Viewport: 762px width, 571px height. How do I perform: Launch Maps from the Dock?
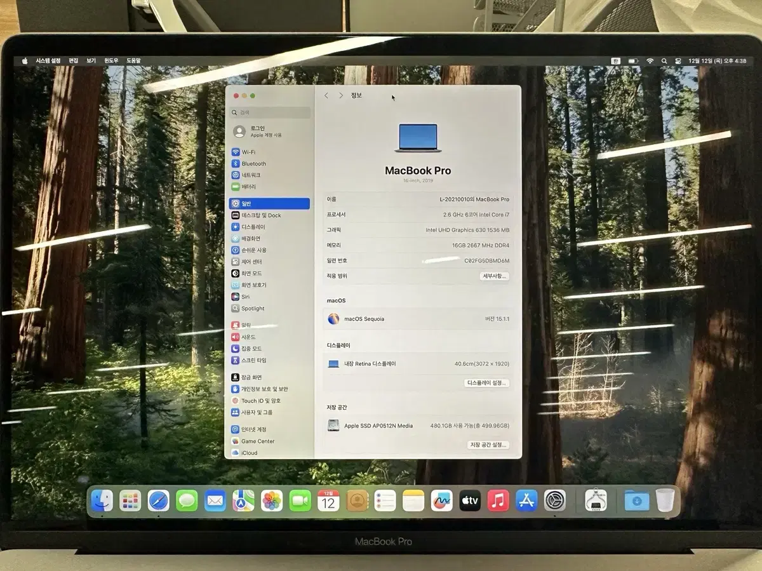(243, 500)
